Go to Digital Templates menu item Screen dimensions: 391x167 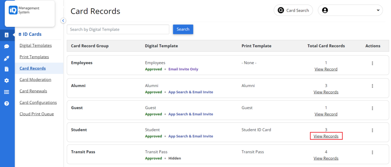click(x=36, y=45)
